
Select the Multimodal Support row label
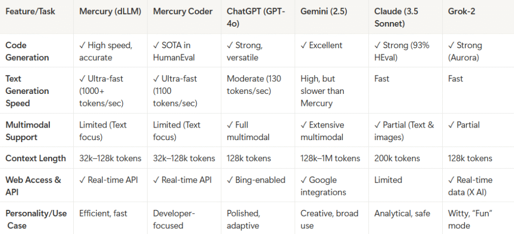(28, 131)
